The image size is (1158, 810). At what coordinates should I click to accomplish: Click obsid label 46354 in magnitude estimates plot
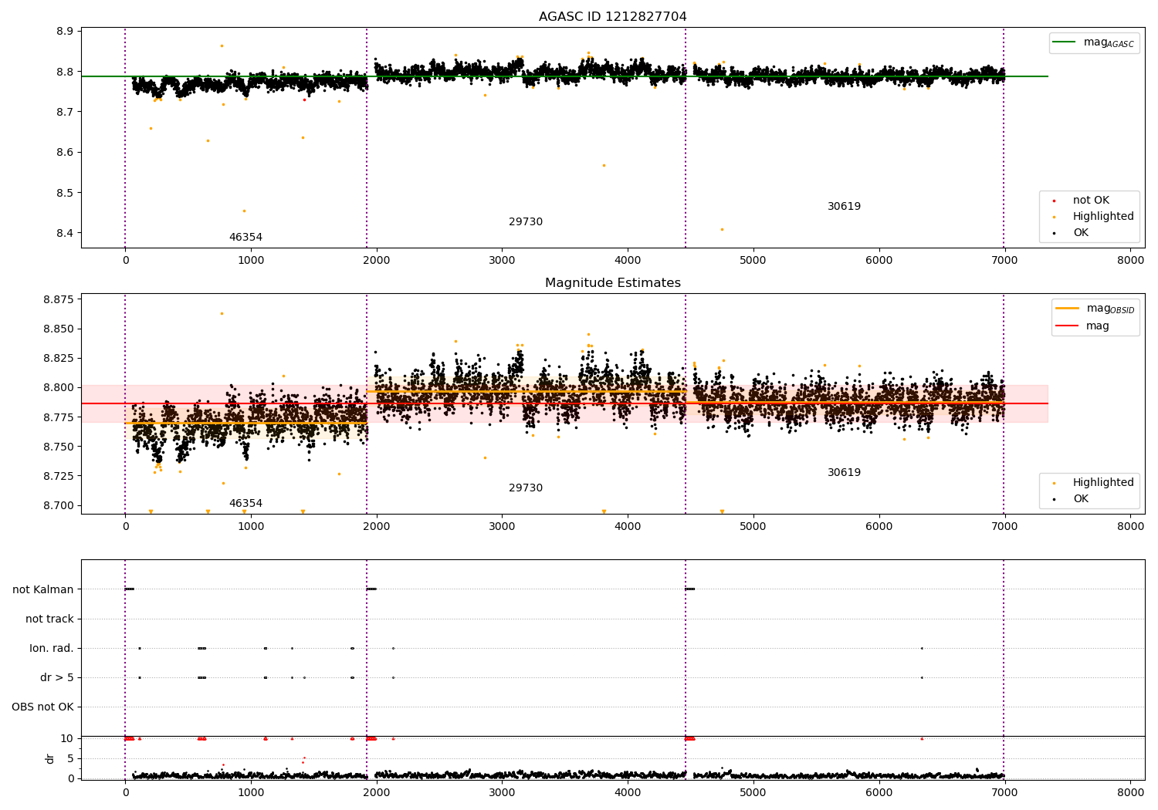point(245,504)
